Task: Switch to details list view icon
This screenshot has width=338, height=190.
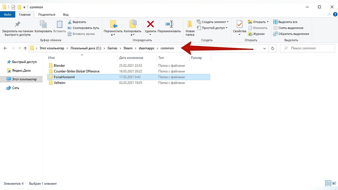Action: tap(328, 184)
